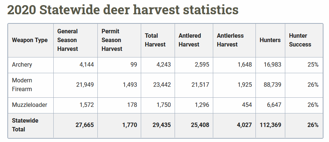The width and height of the screenshot is (329, 142).
Task: Click the Weapon Type column header
Action: [30, 40]
